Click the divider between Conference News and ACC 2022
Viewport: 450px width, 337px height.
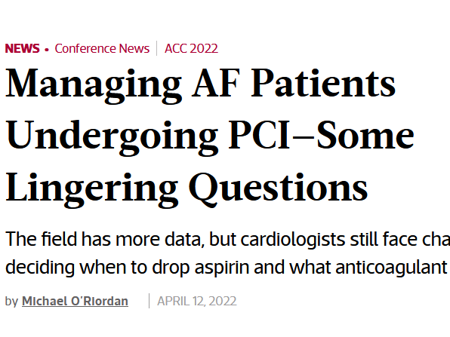coord(157,48)
